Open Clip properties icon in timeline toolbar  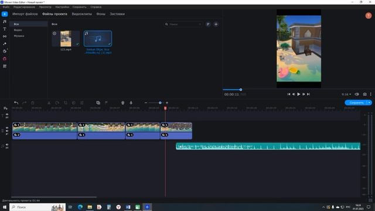82,103
